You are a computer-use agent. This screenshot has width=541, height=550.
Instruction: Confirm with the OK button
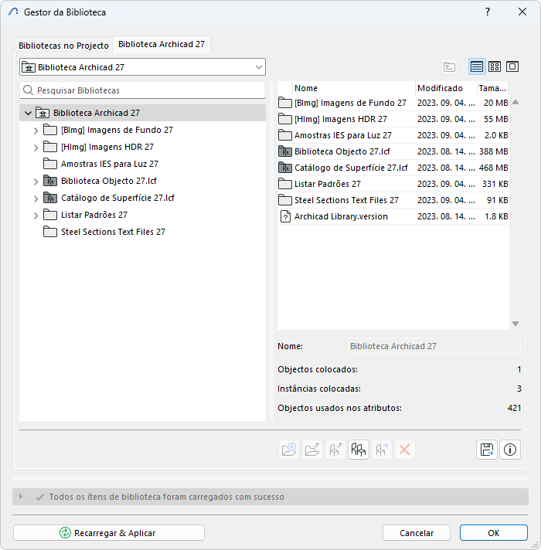(494, 533)
